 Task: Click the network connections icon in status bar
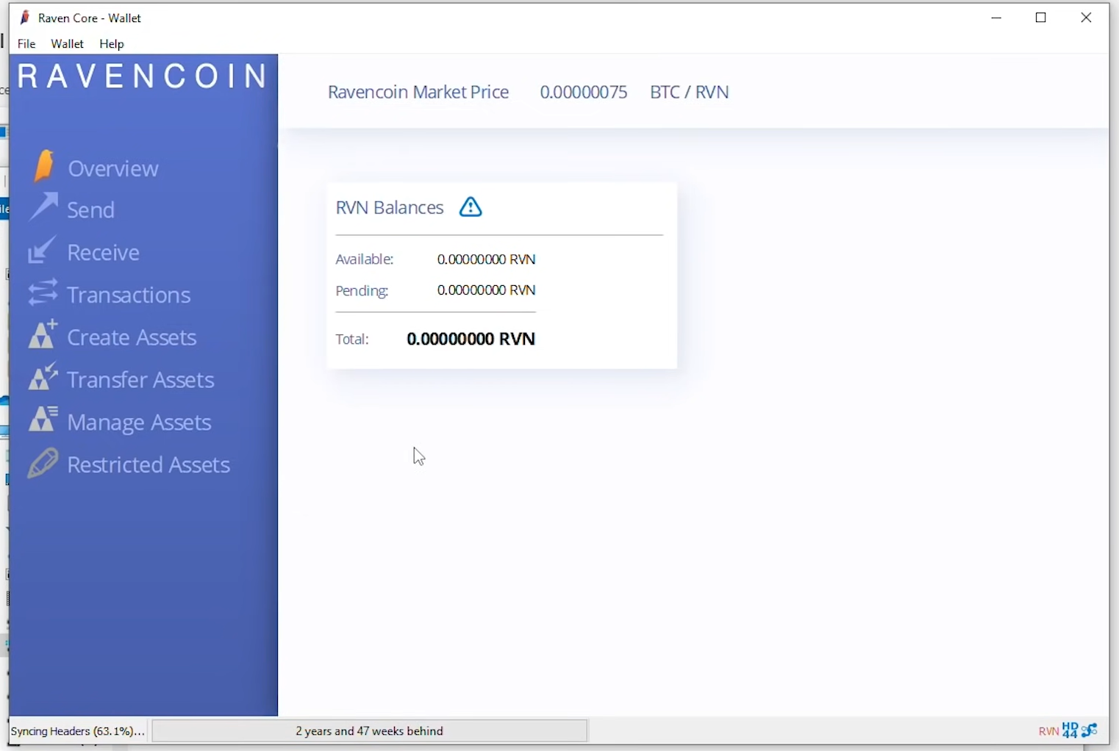tap(1089, 730)
